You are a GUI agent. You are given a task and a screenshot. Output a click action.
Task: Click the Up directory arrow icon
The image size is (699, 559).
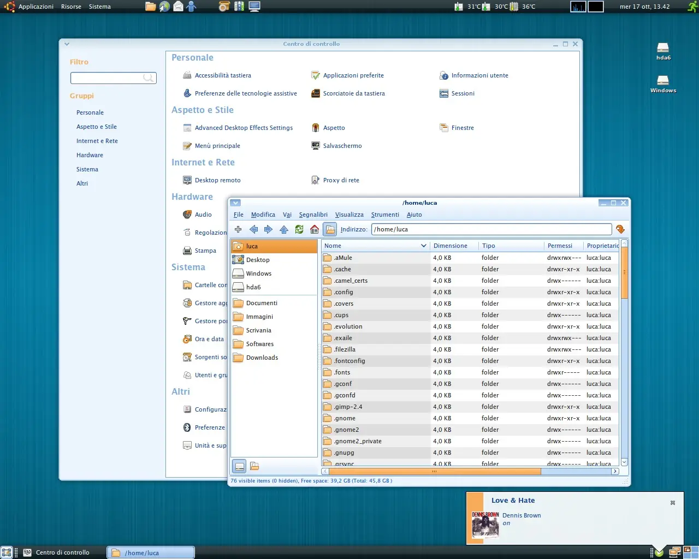284,229
